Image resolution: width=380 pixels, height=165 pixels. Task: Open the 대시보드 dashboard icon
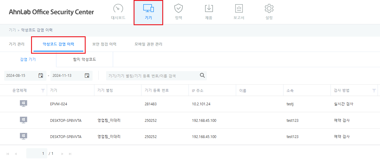click(x=118, y=8)
